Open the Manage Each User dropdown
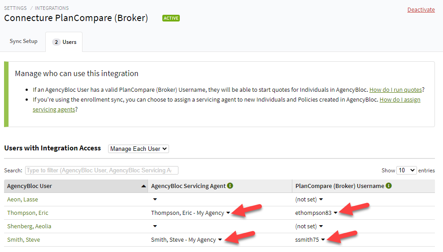 coord(139,149)
